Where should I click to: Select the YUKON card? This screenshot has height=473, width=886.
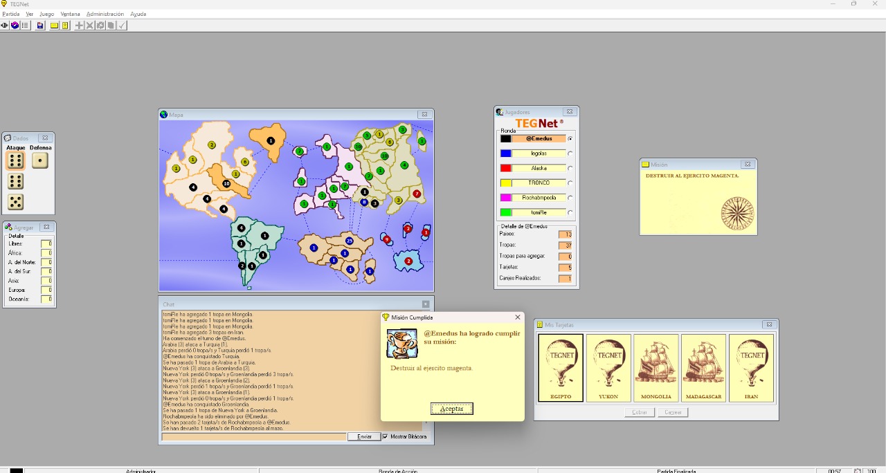[608, 368]
